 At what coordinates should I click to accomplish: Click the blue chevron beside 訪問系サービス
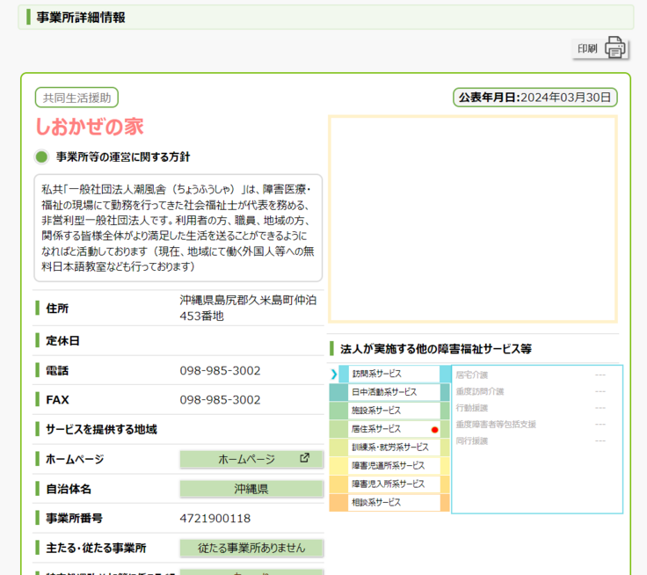[334, 374]
